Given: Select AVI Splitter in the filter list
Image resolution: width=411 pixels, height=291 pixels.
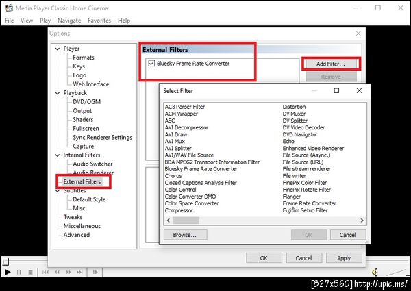Looking at the screenshot, I should pyautogui.click(x=178, y=149).
